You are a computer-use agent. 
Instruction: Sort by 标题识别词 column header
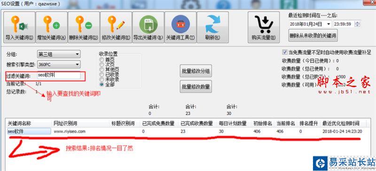coord(125,123)
